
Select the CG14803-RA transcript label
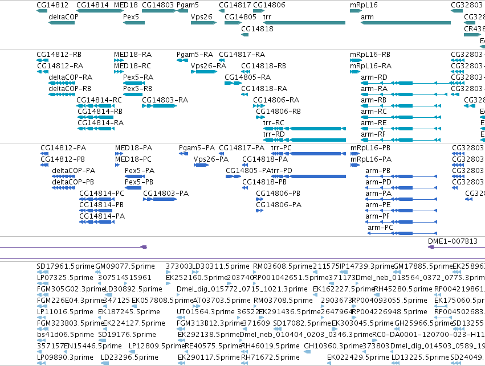tap(165, 100)
